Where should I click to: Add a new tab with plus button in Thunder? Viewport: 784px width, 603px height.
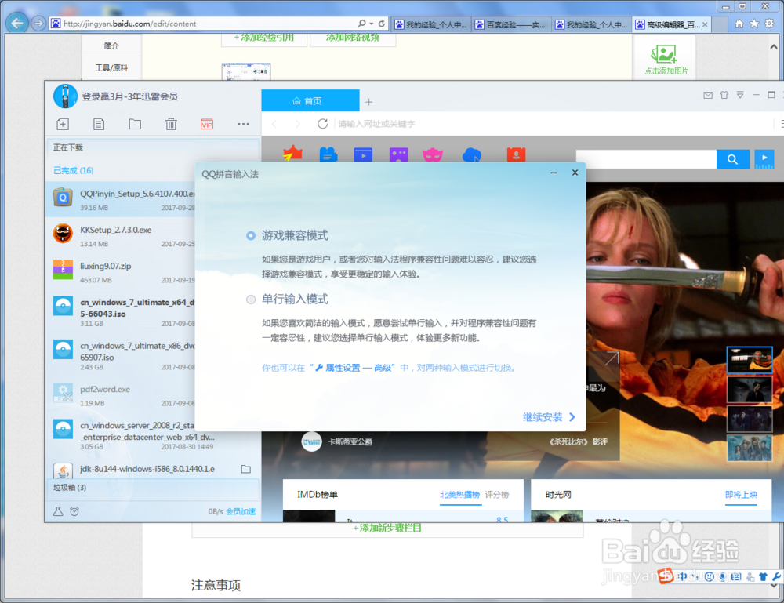point(369,102)
